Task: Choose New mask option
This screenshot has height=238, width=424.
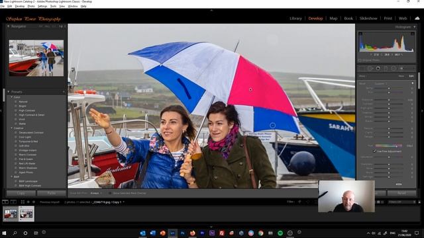Action: pyautogui.click(x=401, y=76)
